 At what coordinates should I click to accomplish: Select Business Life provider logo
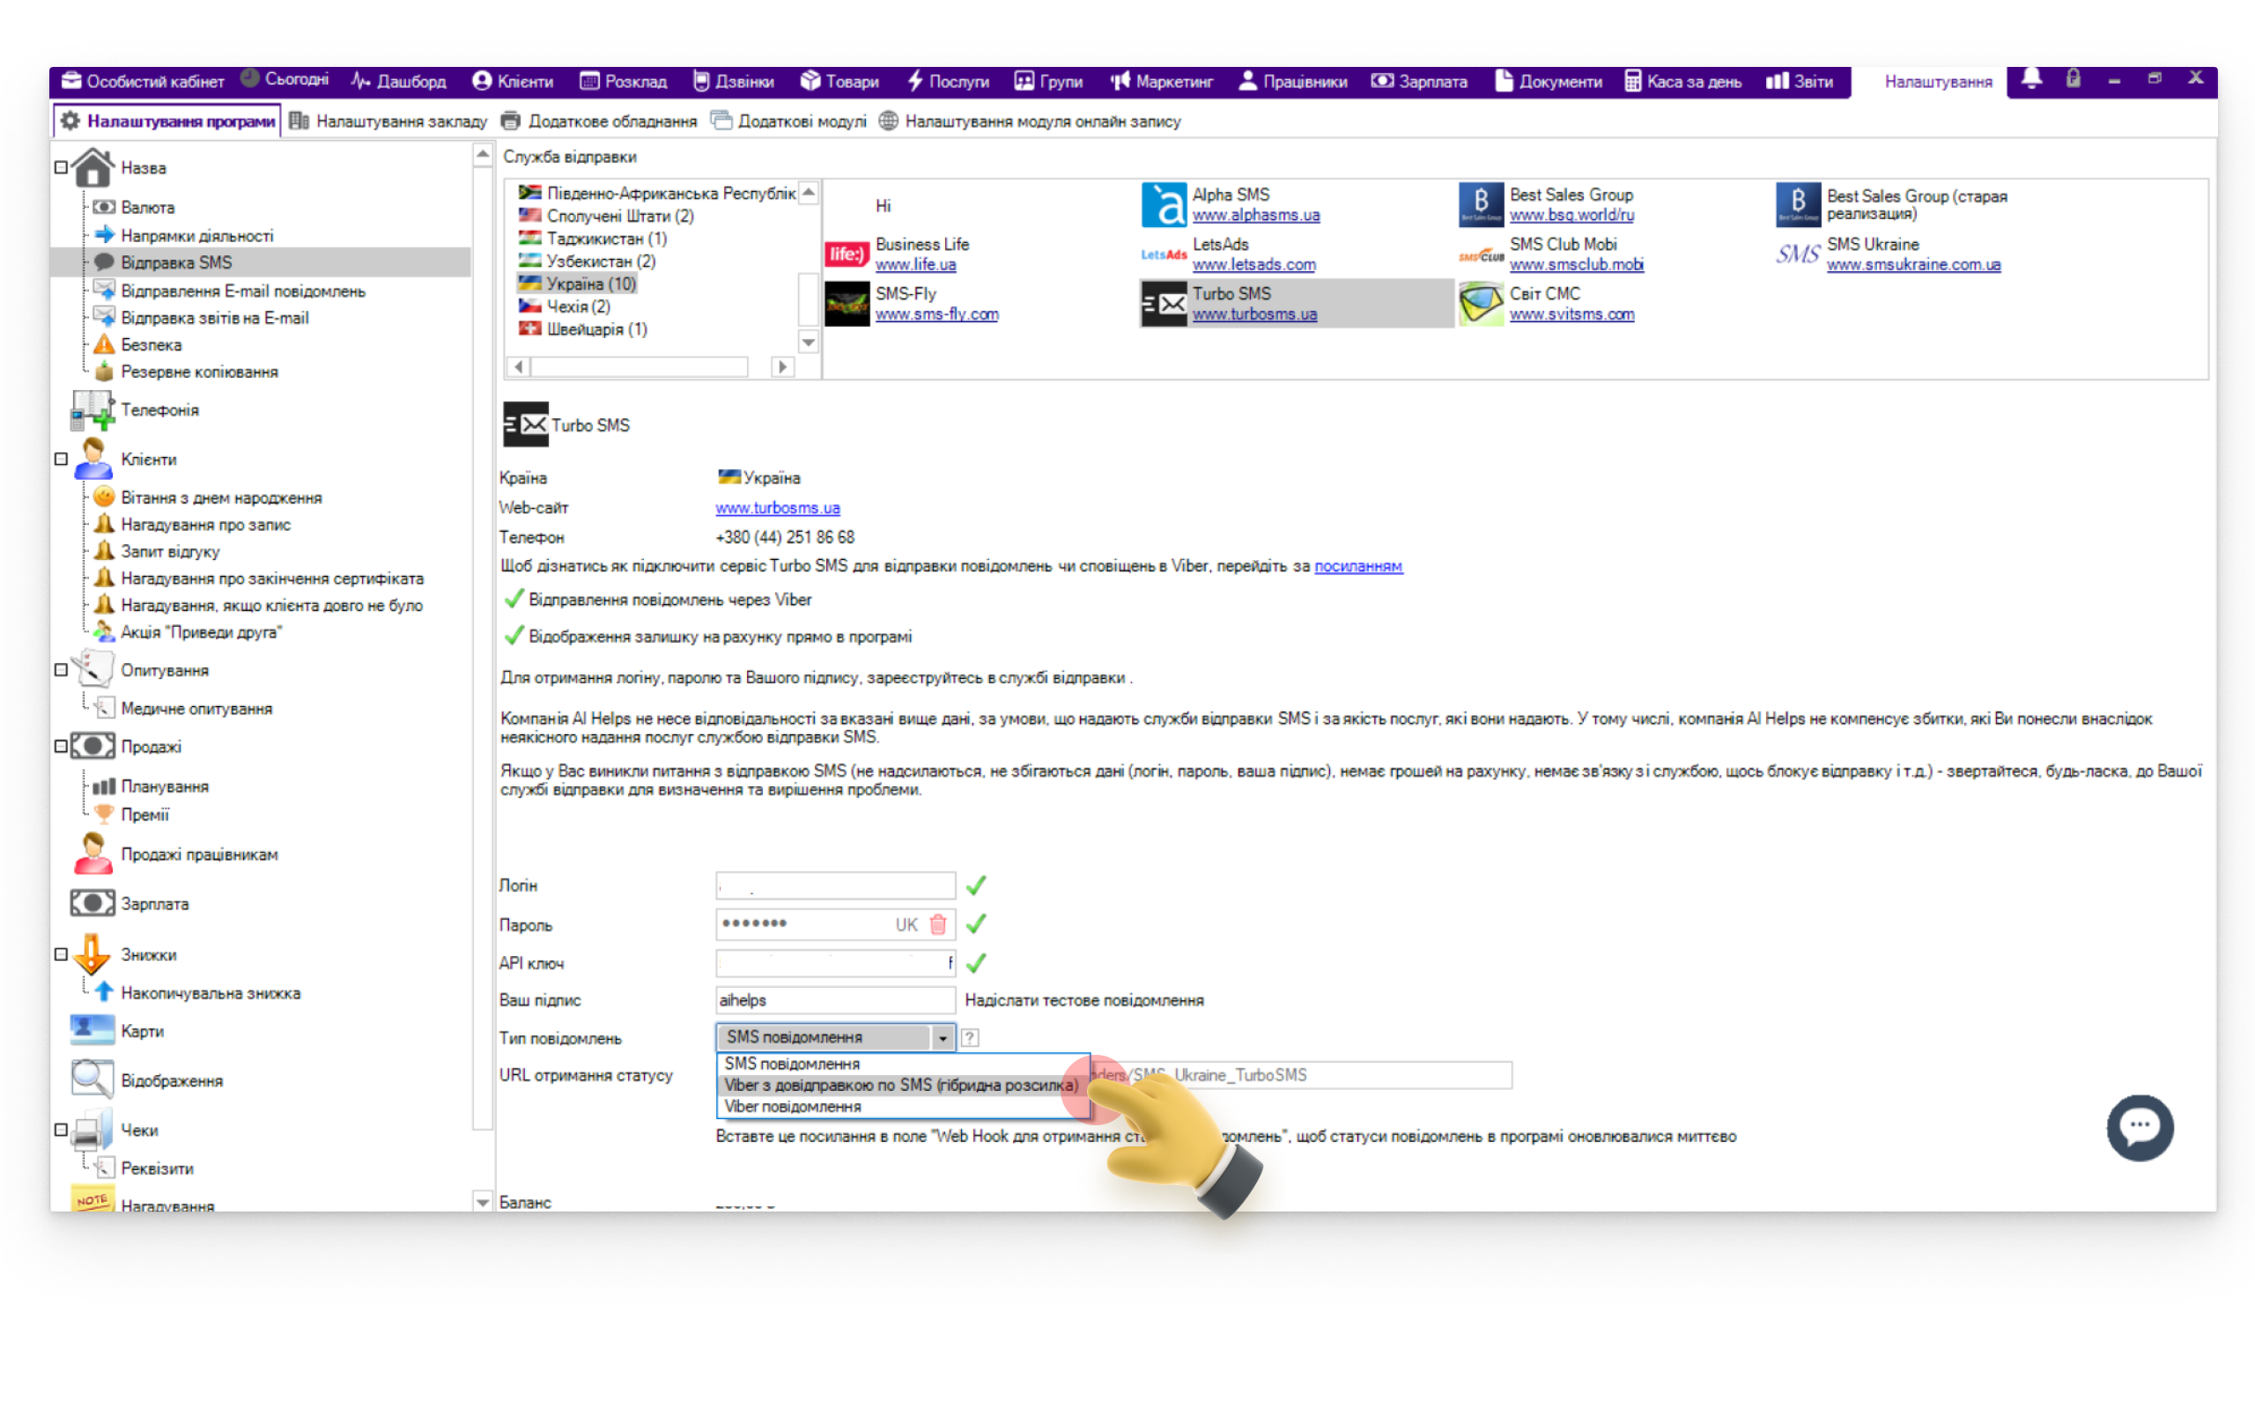click(x=847, y=254)
